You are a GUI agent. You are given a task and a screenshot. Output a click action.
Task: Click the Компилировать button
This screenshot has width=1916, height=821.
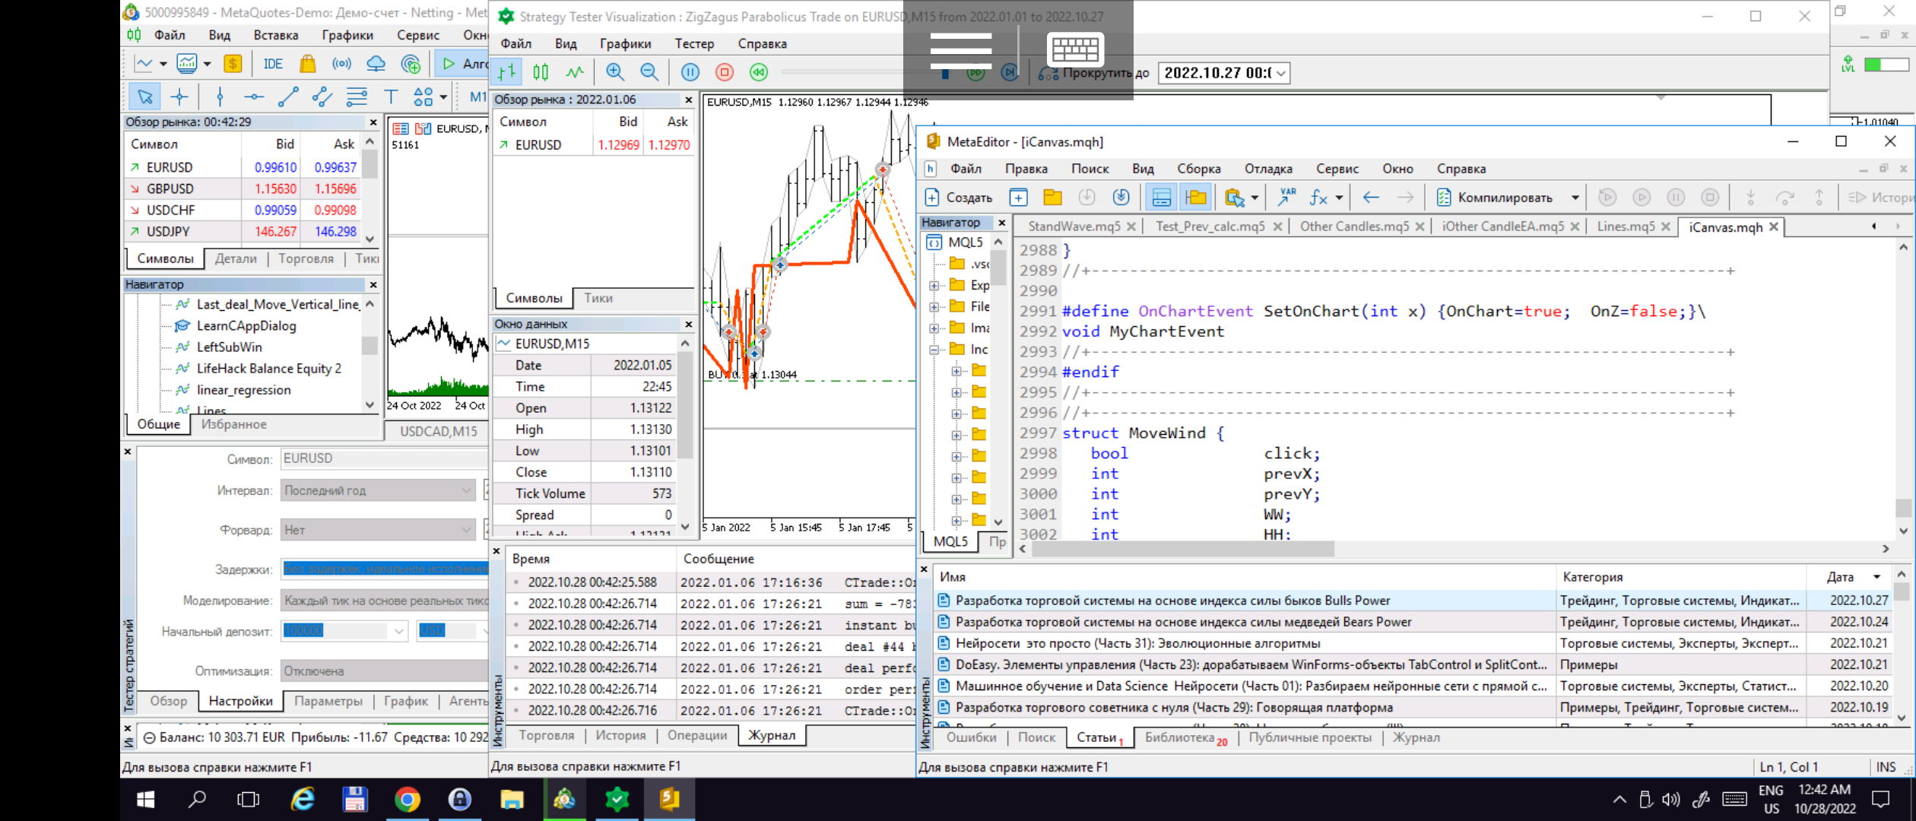[1495, 198]
